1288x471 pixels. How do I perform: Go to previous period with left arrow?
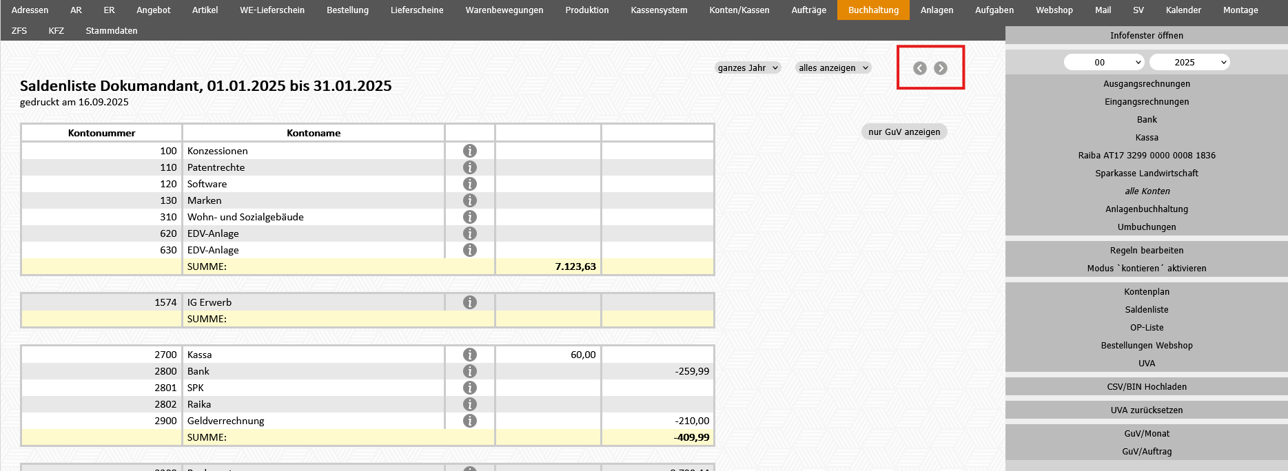tap(919, 68)
